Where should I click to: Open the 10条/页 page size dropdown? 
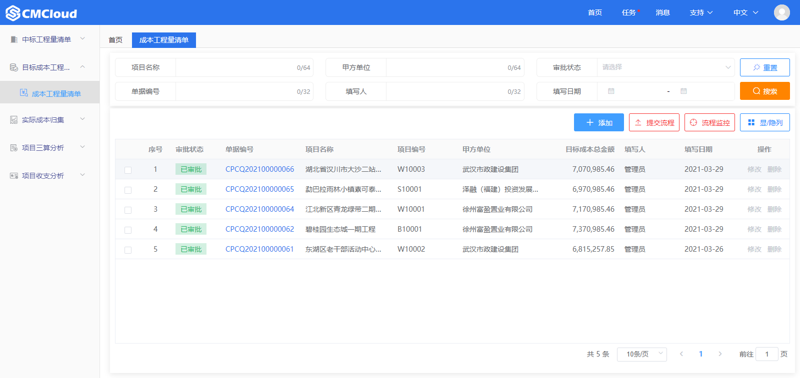[x=642, y=354]
